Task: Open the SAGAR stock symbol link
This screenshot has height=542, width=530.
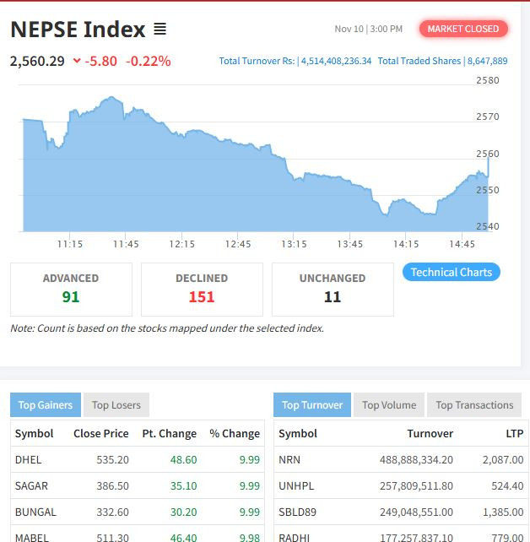Action: 31,486
